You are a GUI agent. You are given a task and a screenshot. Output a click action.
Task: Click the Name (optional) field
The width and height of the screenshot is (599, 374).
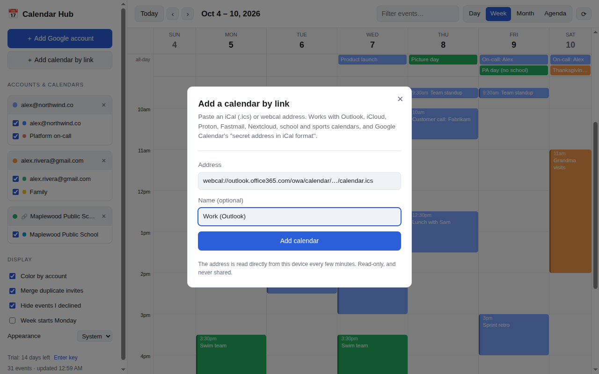click(299, 216)
